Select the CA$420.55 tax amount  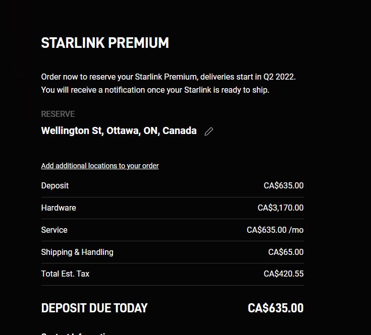point(283,274)
